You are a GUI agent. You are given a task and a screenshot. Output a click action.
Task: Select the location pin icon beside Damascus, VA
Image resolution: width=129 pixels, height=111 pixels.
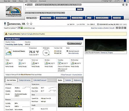click(x=5, y=24)
